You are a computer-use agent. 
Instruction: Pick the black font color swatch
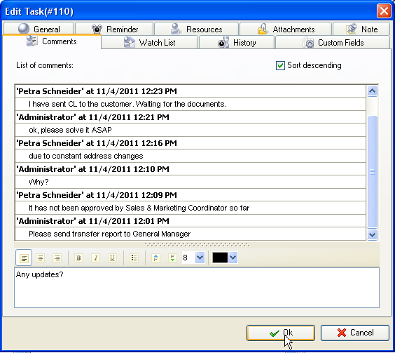pyautogui.click(x=220, y=258)
